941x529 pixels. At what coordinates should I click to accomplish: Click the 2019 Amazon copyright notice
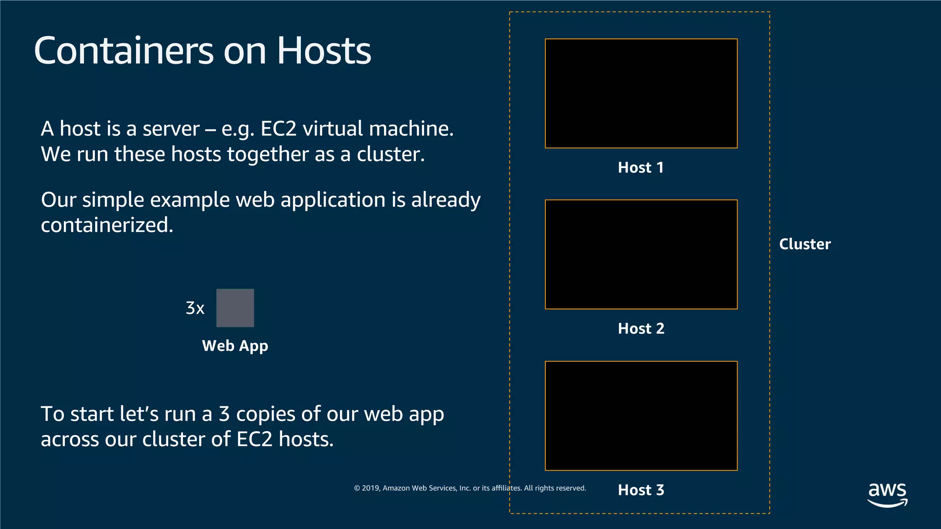(470, 488)
